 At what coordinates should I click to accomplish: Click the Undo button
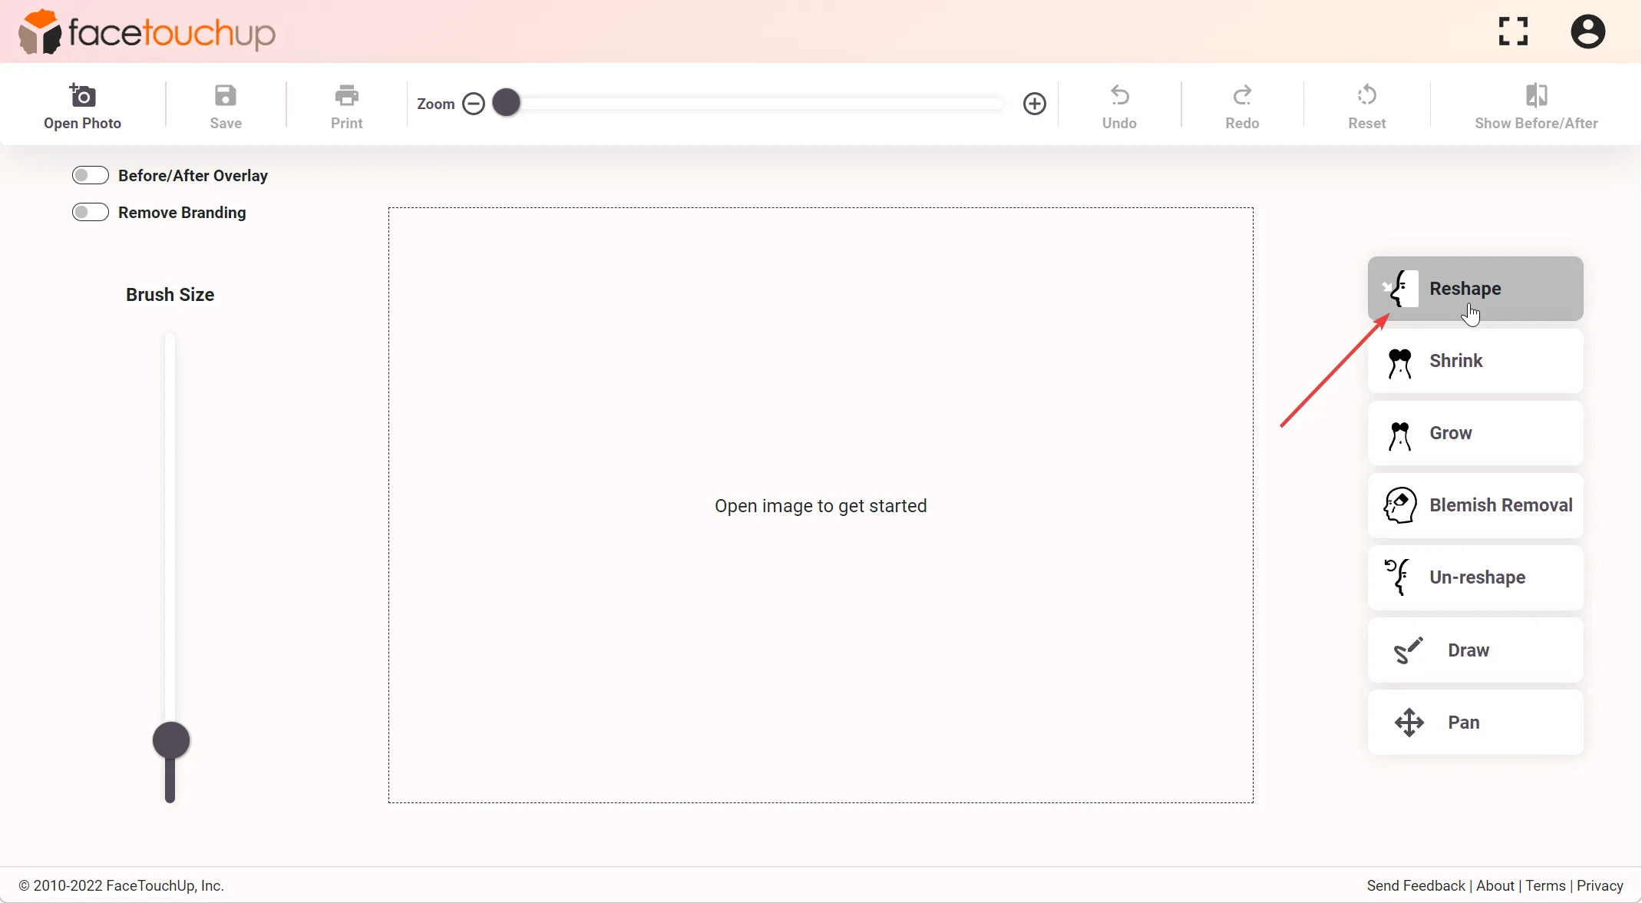(1119, 104)
